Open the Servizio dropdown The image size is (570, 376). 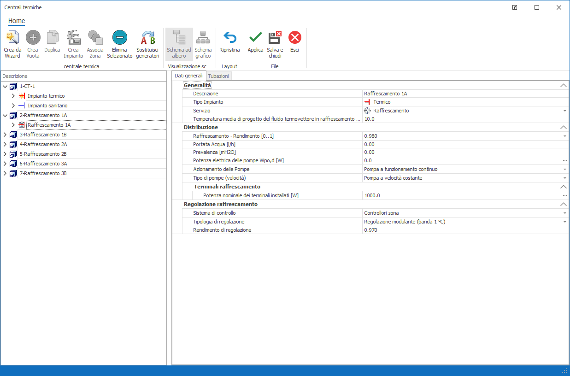point(564,111)
